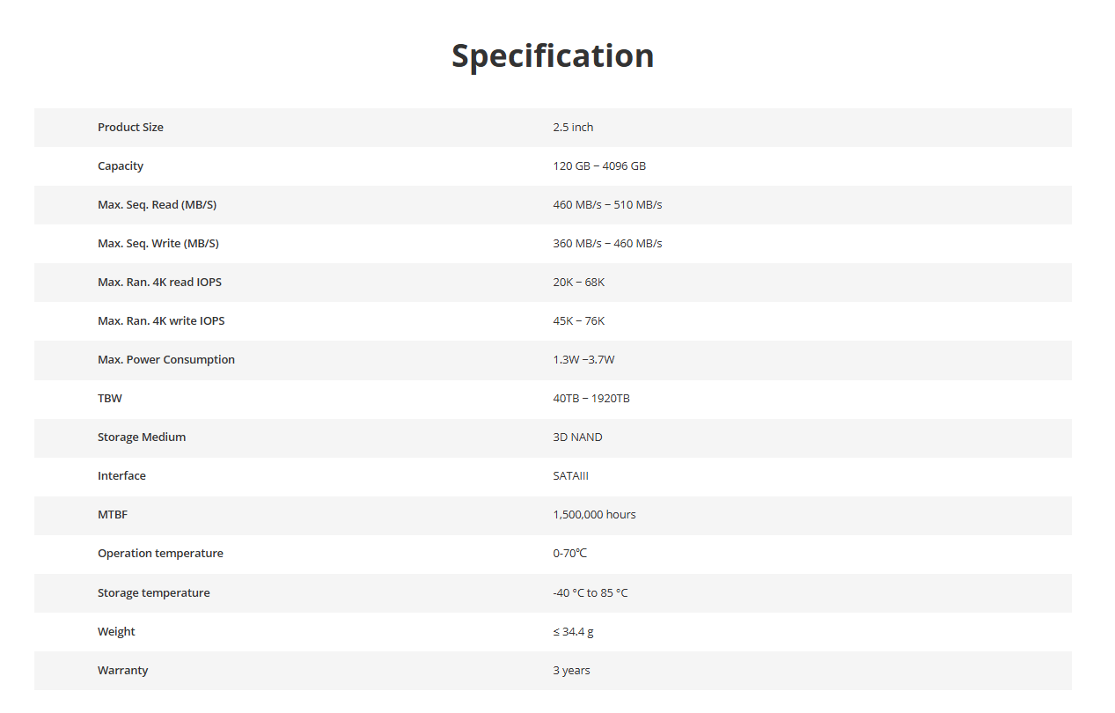This screenshot has height=713, width=1115.
Task: Select the 3 years warranty value
Action: [571, 671]
